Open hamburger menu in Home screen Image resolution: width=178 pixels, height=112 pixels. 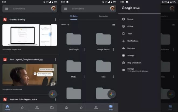[x=6, y=9]
